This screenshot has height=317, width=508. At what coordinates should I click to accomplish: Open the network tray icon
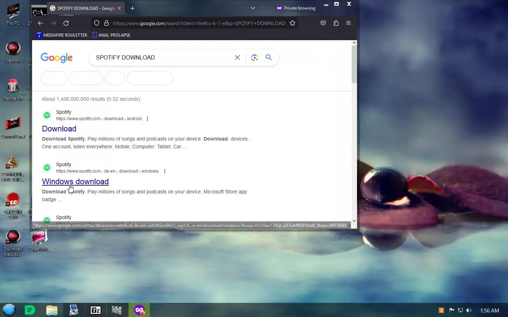pos(460,310)
